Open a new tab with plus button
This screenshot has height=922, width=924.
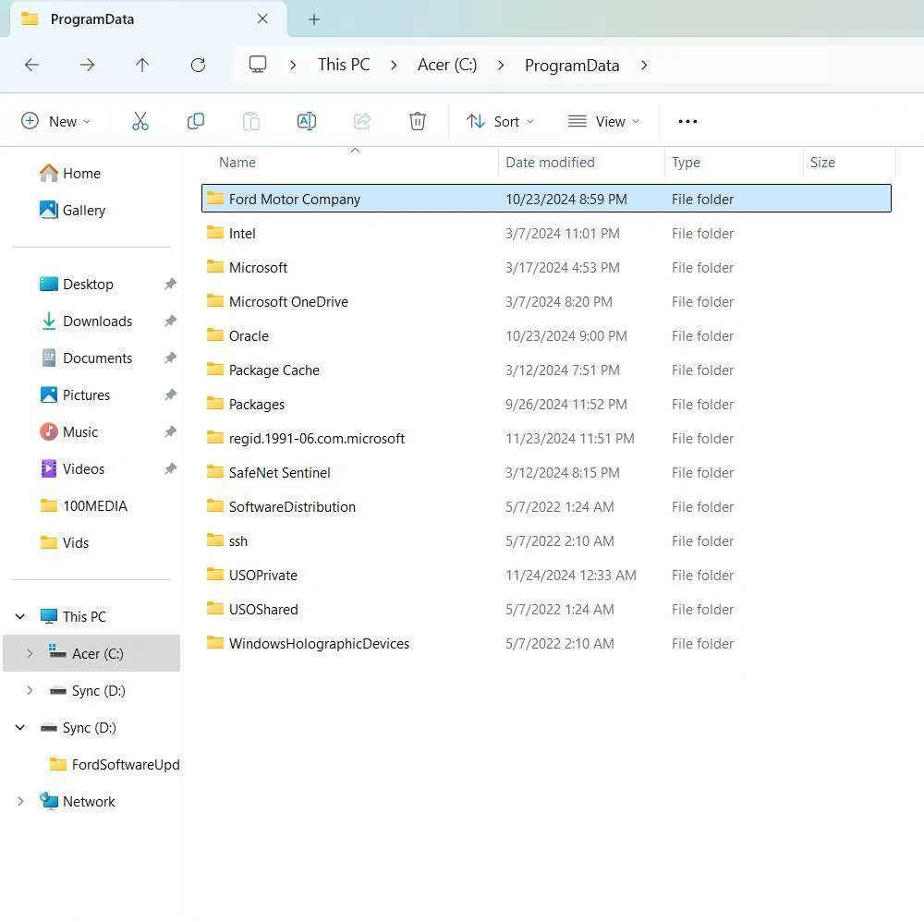tap(314, 19)
